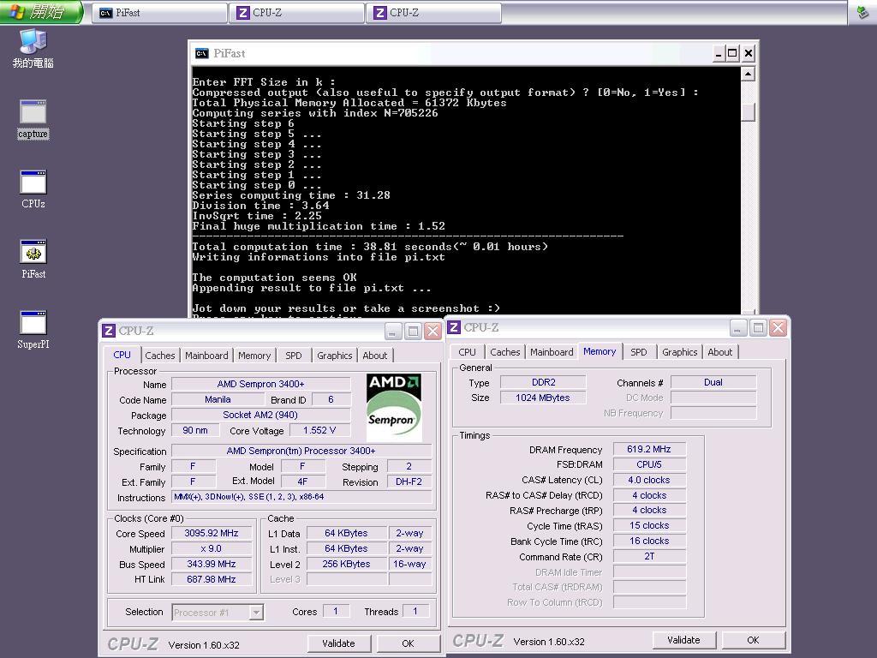Click the CAS# Latency 4.0 clocks value
Image resolution: width=877 pixels, height=658 pixels.
(649, 480)
